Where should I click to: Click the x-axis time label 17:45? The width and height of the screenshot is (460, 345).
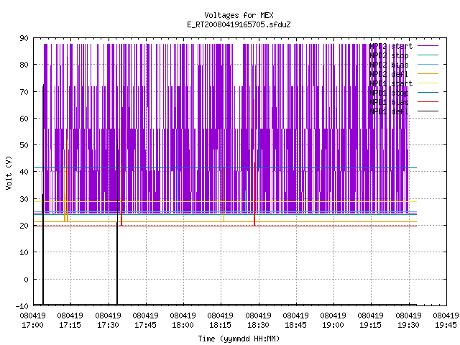[145, 325]
